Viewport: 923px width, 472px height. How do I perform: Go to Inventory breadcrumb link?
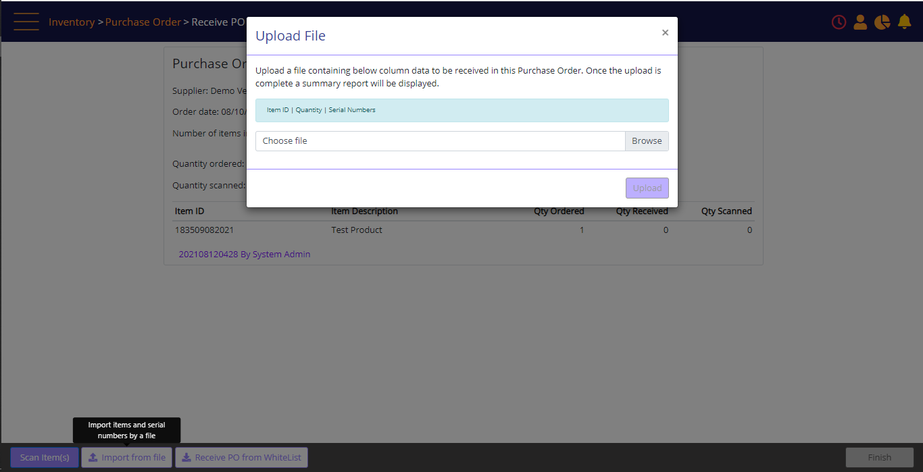(72, 22)
